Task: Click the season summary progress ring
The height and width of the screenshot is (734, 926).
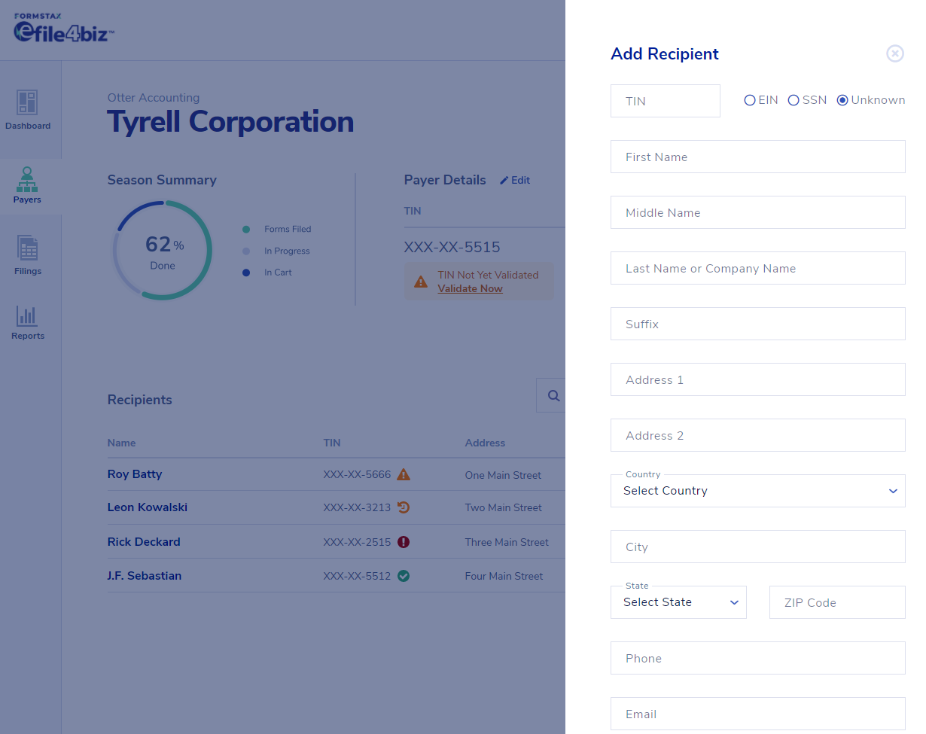Action: 163,251
